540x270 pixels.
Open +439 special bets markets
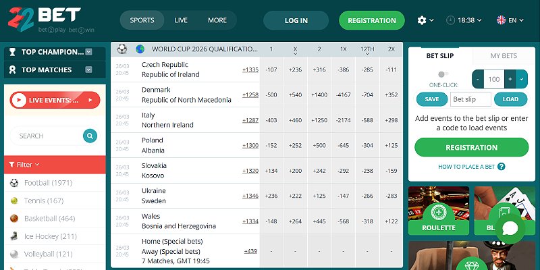250,251
